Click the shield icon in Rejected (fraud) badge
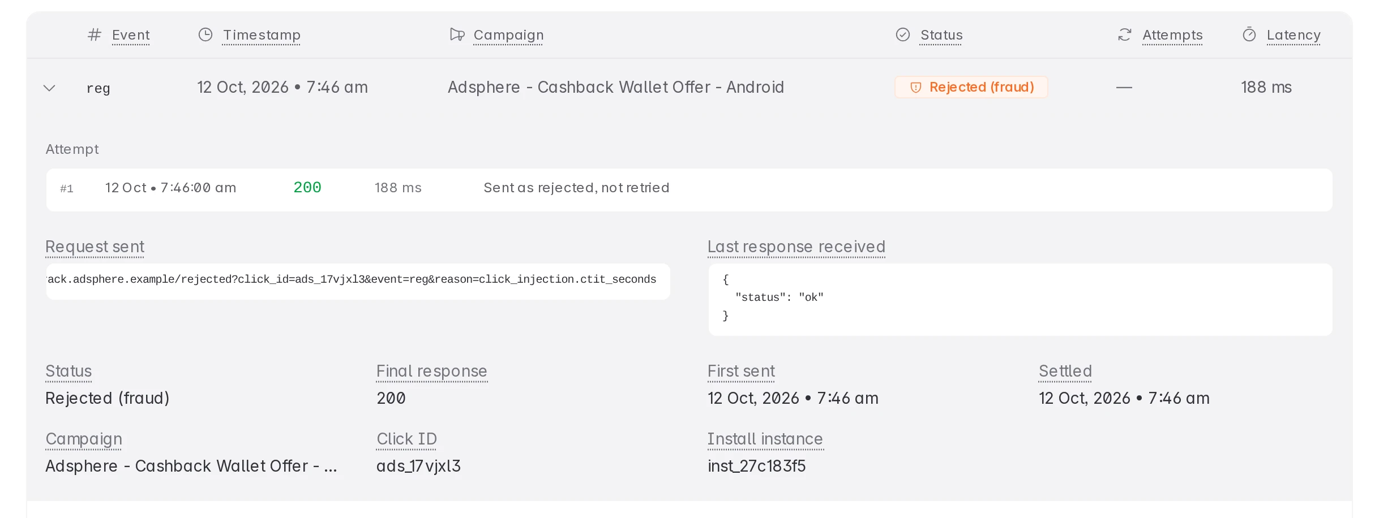The image size is (1379, 518). click(915, 88)
